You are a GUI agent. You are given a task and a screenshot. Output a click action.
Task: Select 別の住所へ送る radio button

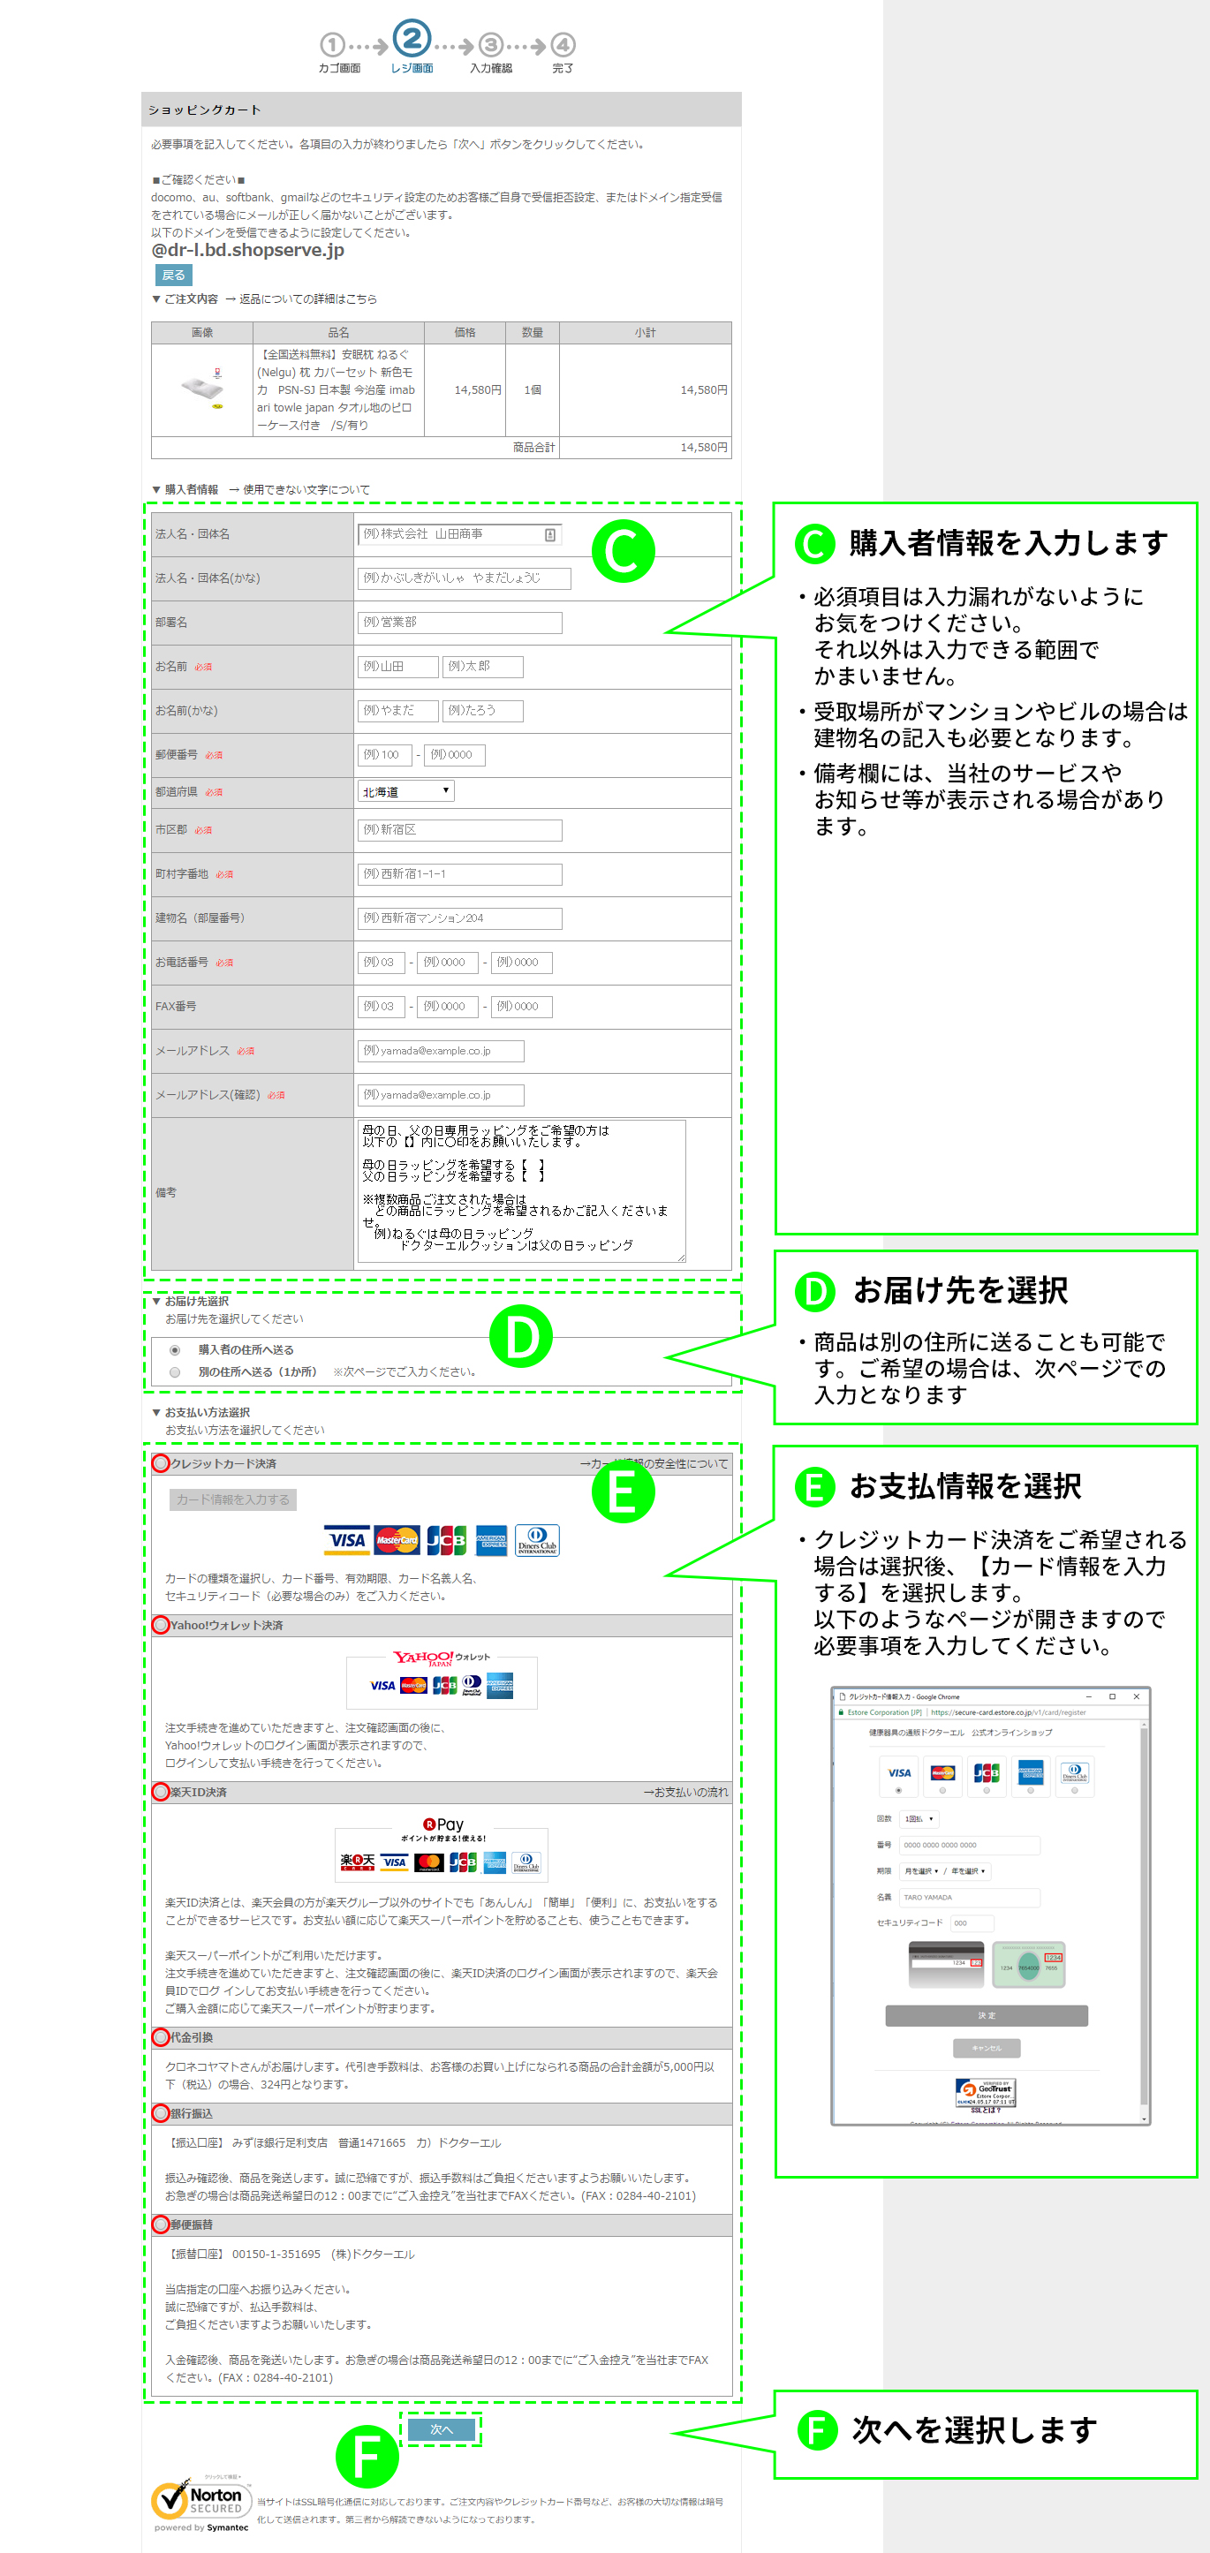tap(174, 1371)
